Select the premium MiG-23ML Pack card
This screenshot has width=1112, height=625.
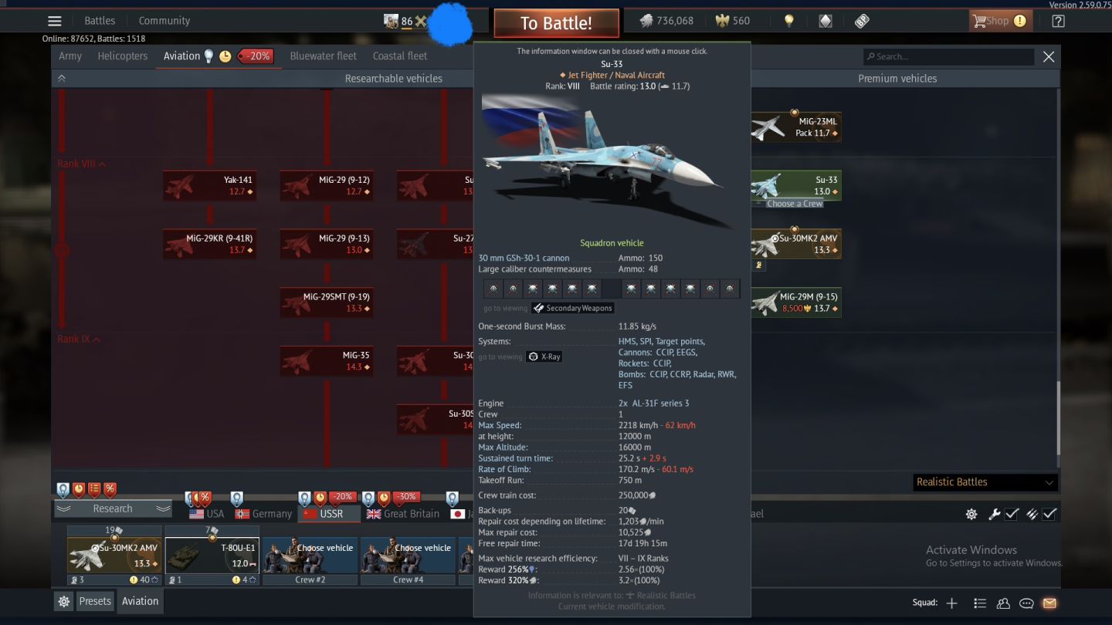[x=796, y=127]
